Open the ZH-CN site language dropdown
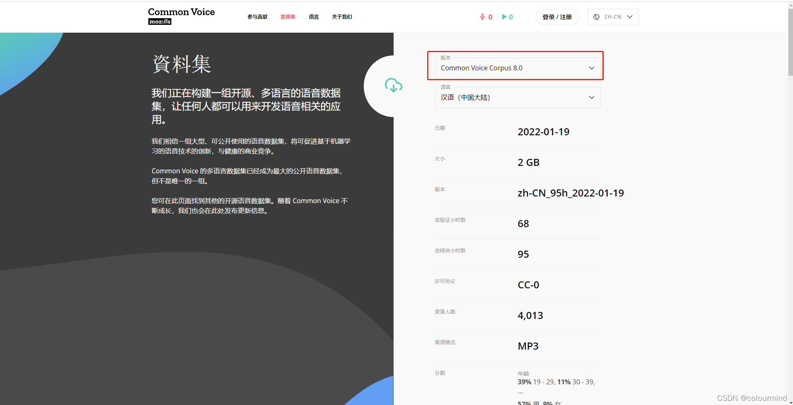The image size is (793, 405). pyautogui.click(x=613, y=17)
